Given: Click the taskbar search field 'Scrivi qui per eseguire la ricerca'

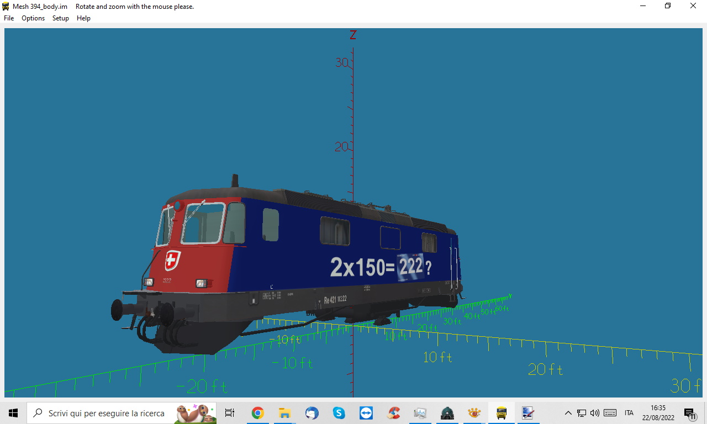Looking at the screenshot, I should [123, 413].
